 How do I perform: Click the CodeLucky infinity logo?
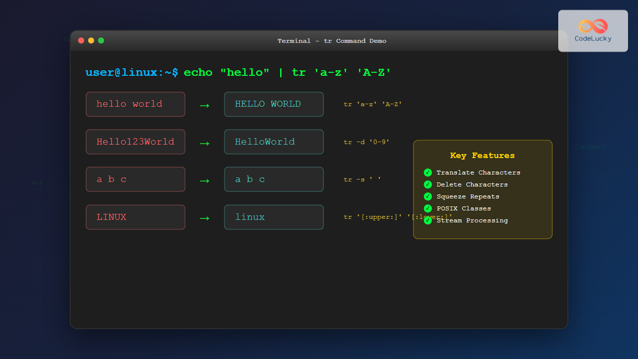593,26
